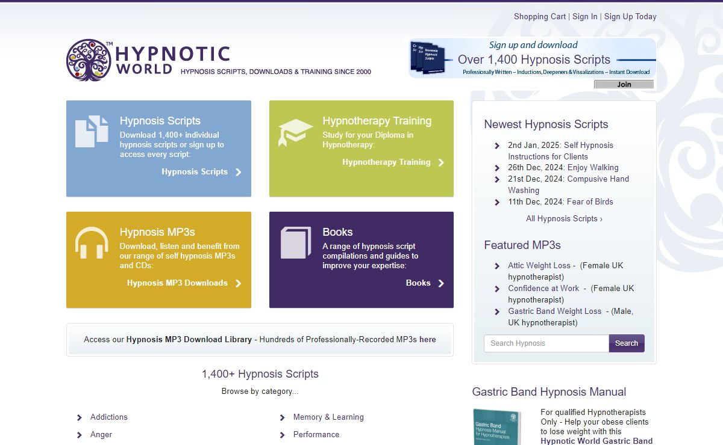Click chevron bullet next to Addictions
Viewport: 723px width, 445px height.
click(x=80, y=417)
